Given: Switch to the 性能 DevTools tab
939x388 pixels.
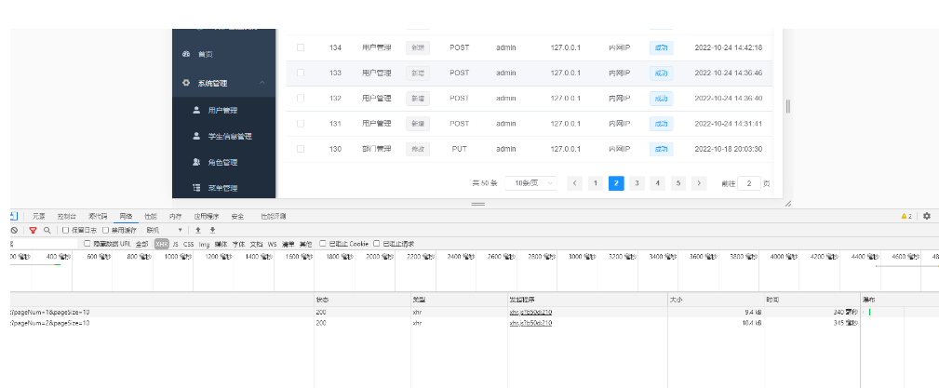Looking at the screenshot, I should [151, 216].
